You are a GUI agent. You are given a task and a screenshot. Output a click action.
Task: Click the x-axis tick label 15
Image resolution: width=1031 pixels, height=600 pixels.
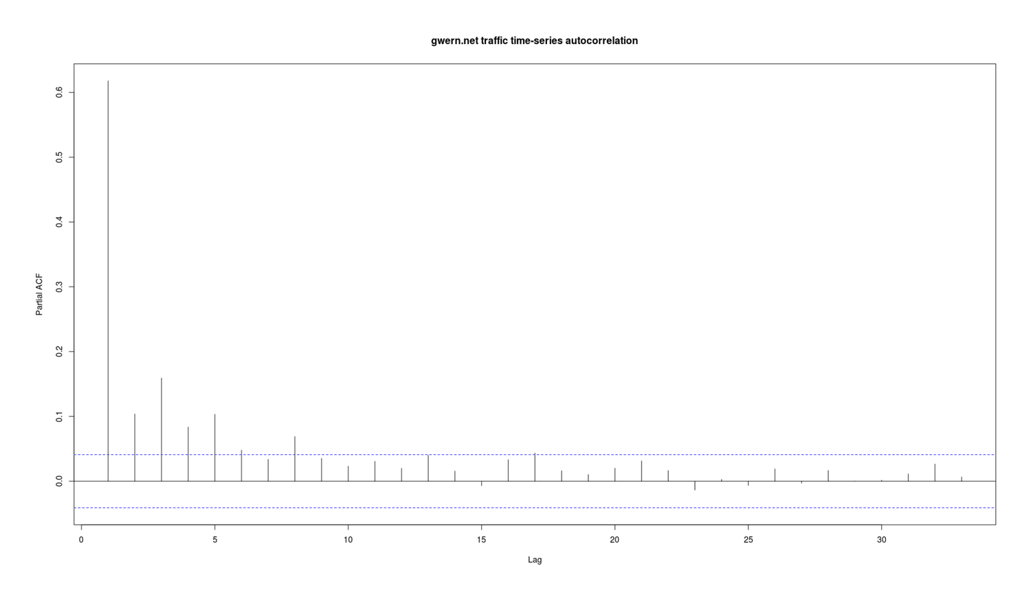click(481, 540)
